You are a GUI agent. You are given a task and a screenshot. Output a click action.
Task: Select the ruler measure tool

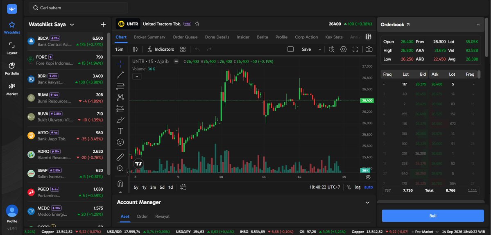pos(120,157)
